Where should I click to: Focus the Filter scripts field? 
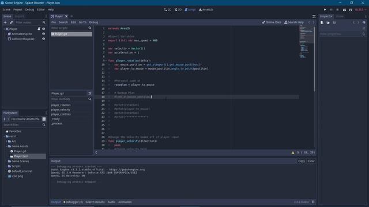[x=71, y=28]
